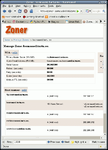108x150 pixels.
Task: Click the address 192.168.1.80
Action: click(x=89, y=130)
